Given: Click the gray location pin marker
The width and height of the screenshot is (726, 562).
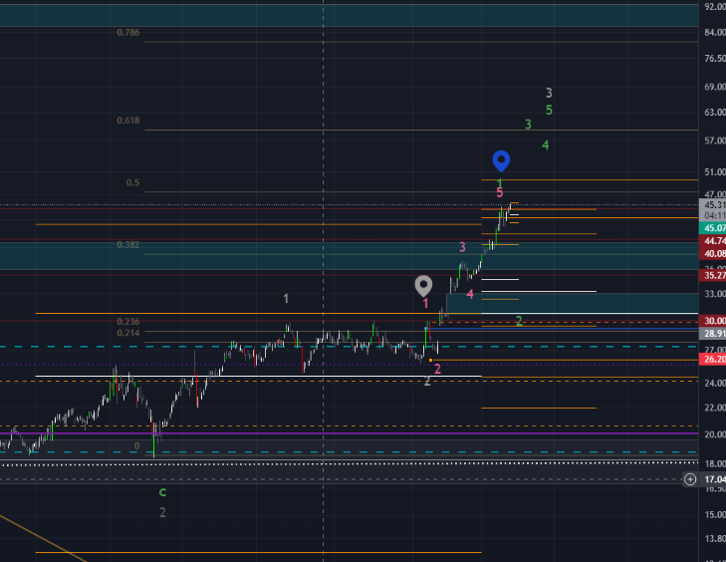Looking at the screenshot, I should click(424, 286).
